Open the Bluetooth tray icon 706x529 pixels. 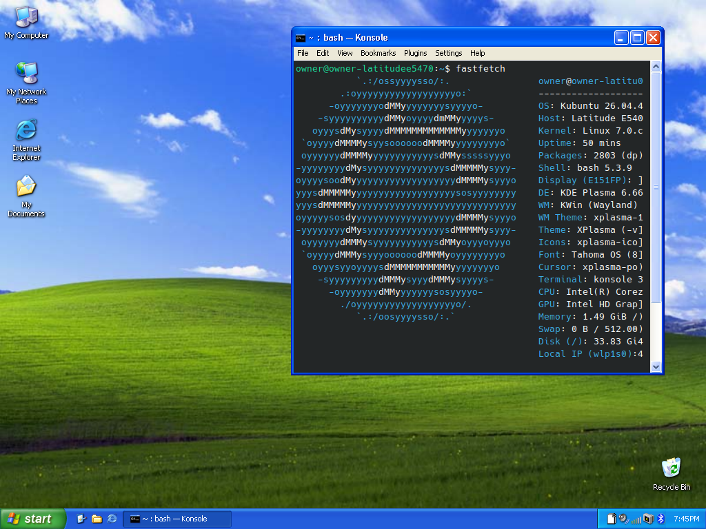click(x=660, y=519)
